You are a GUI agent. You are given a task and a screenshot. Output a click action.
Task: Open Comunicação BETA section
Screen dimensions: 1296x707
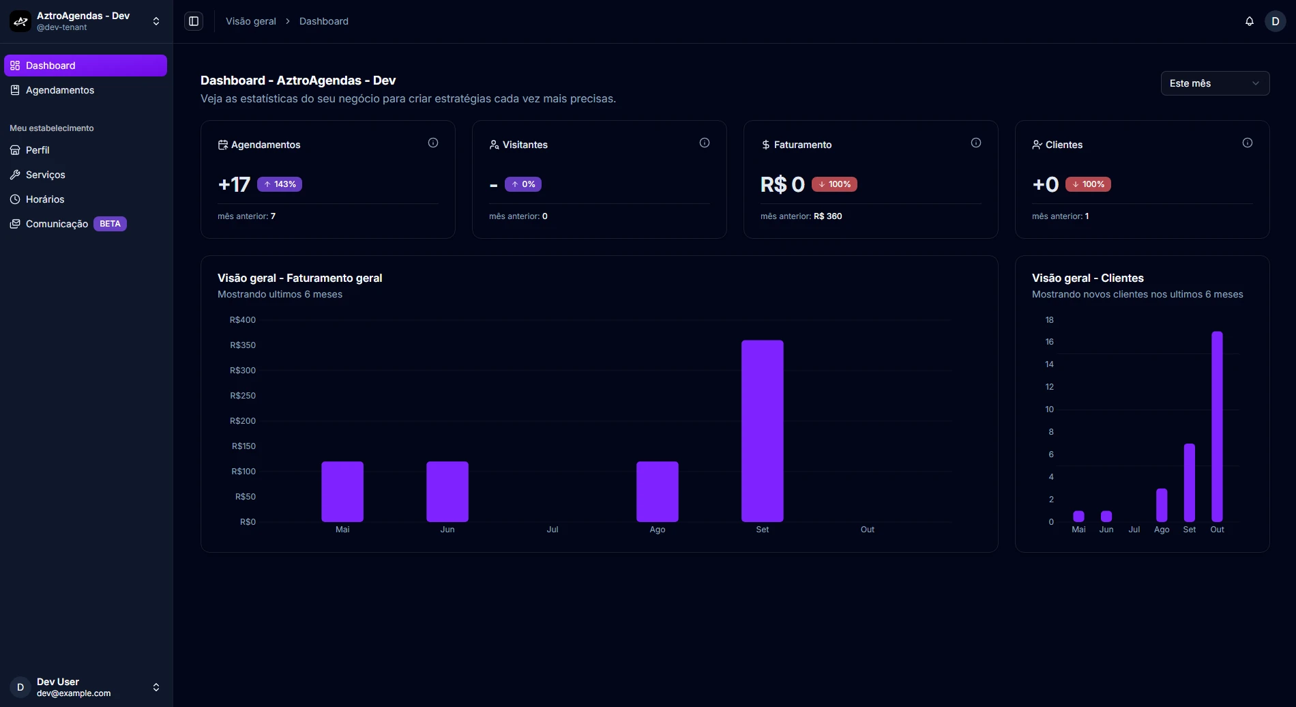(85, 224)
